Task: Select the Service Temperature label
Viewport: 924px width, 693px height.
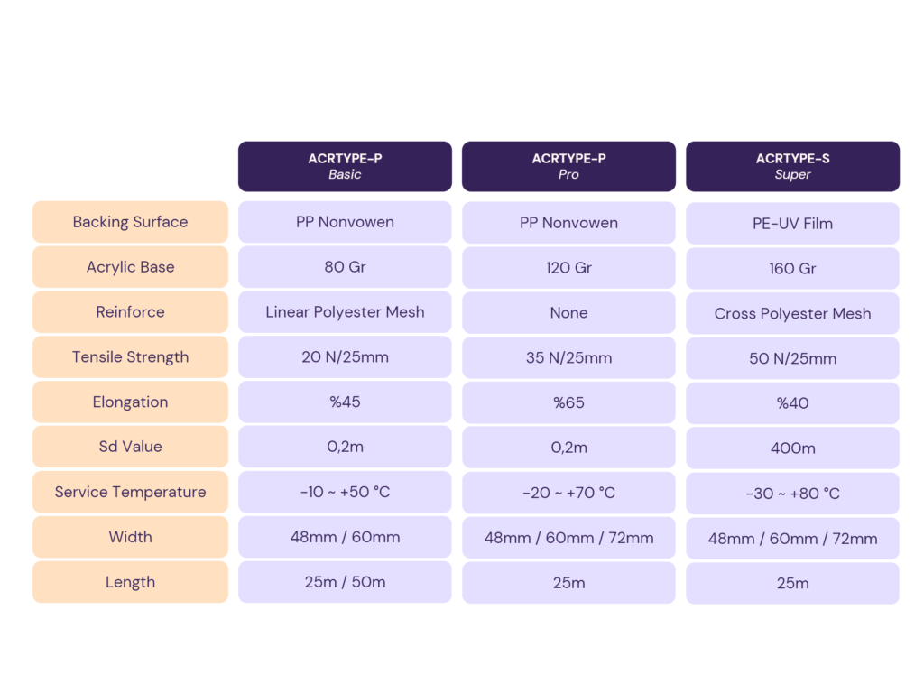Action: pyautogui.click(x=130, y=492)
